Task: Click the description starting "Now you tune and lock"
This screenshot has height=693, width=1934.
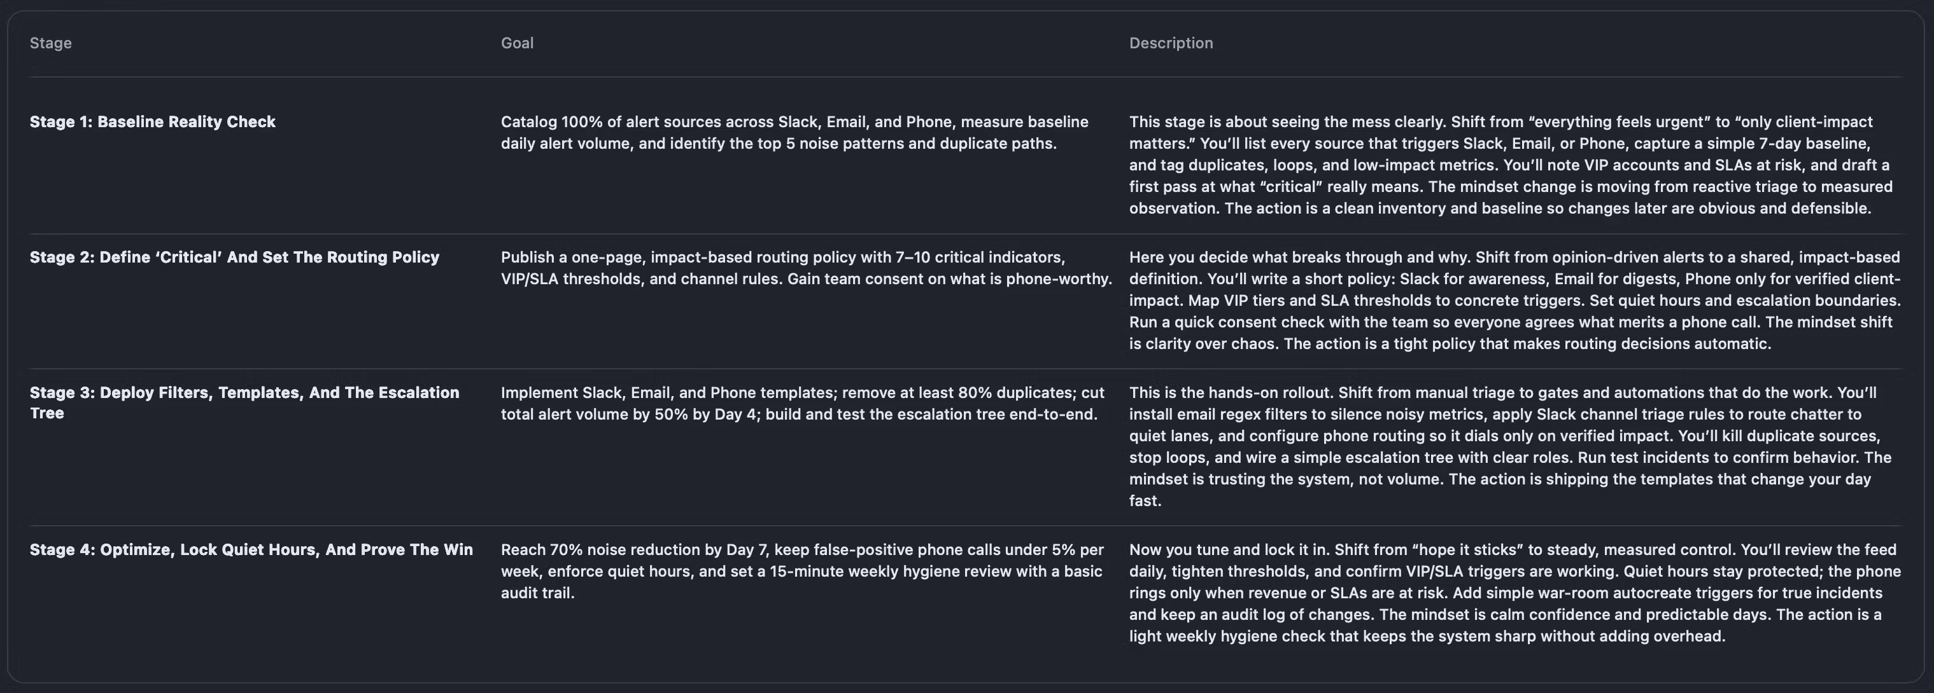Action: point(1514,593)
